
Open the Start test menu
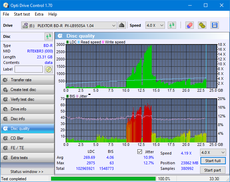22,14
